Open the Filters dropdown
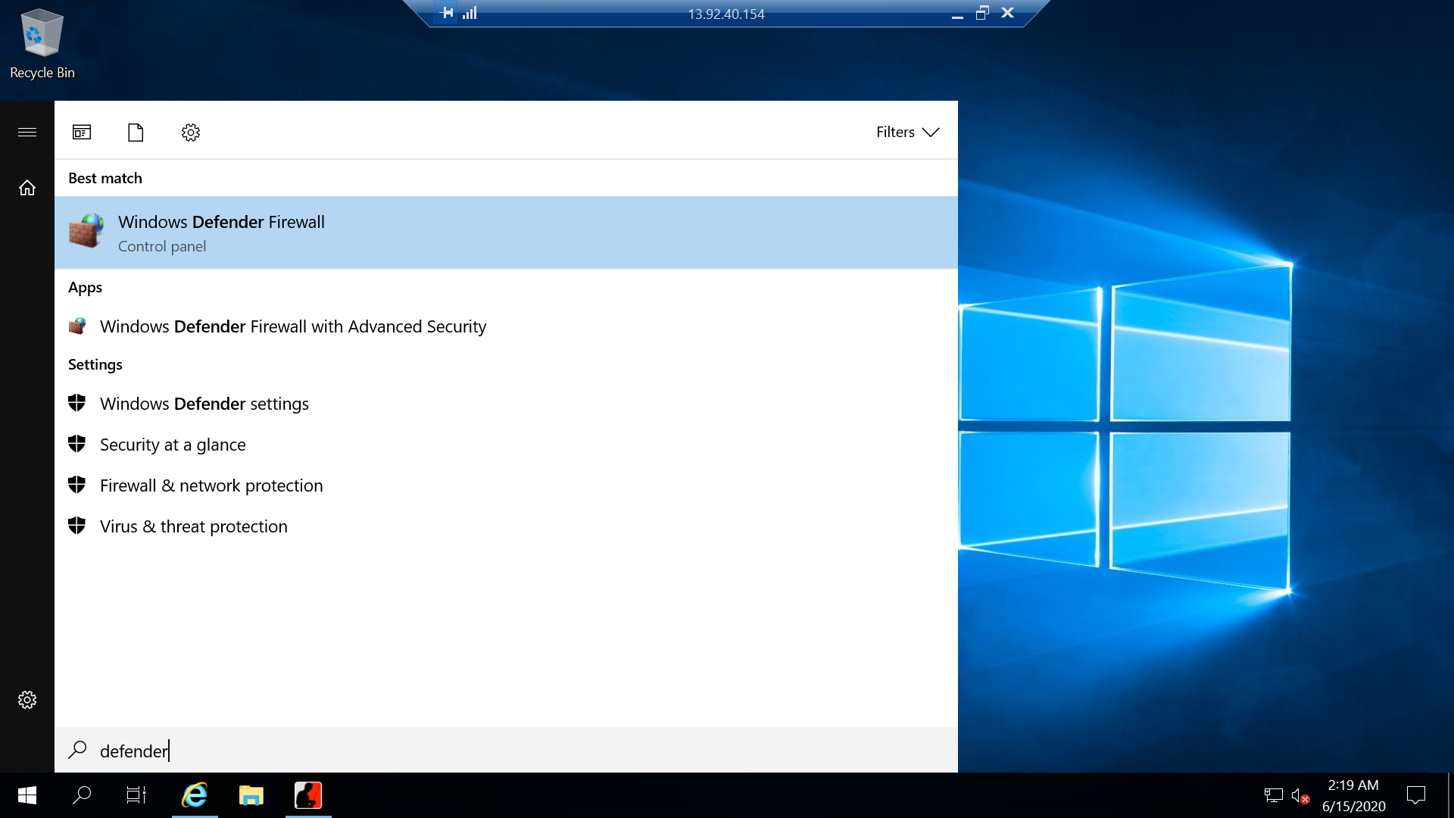 coord(907,132)
